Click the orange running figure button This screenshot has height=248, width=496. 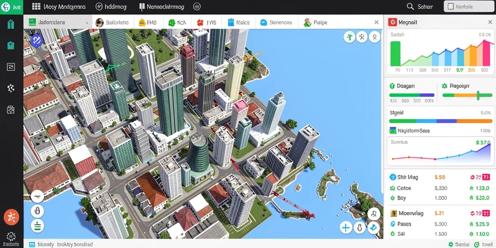point(12,217)
